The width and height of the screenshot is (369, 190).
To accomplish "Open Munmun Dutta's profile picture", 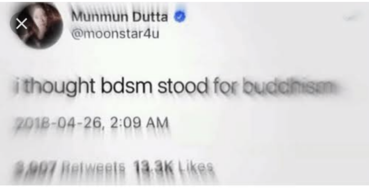I will click(39, 25).
